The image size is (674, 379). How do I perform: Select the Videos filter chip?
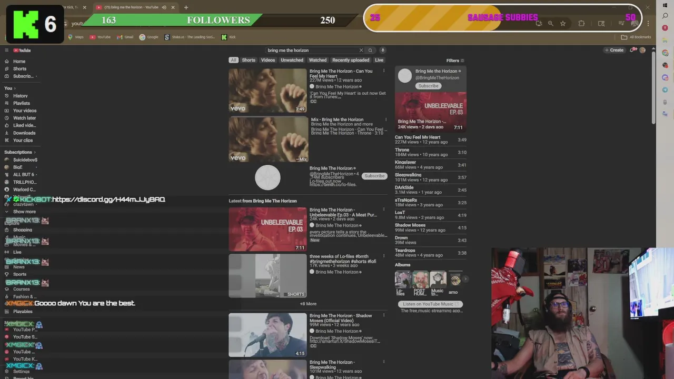[x=268, y=60]
